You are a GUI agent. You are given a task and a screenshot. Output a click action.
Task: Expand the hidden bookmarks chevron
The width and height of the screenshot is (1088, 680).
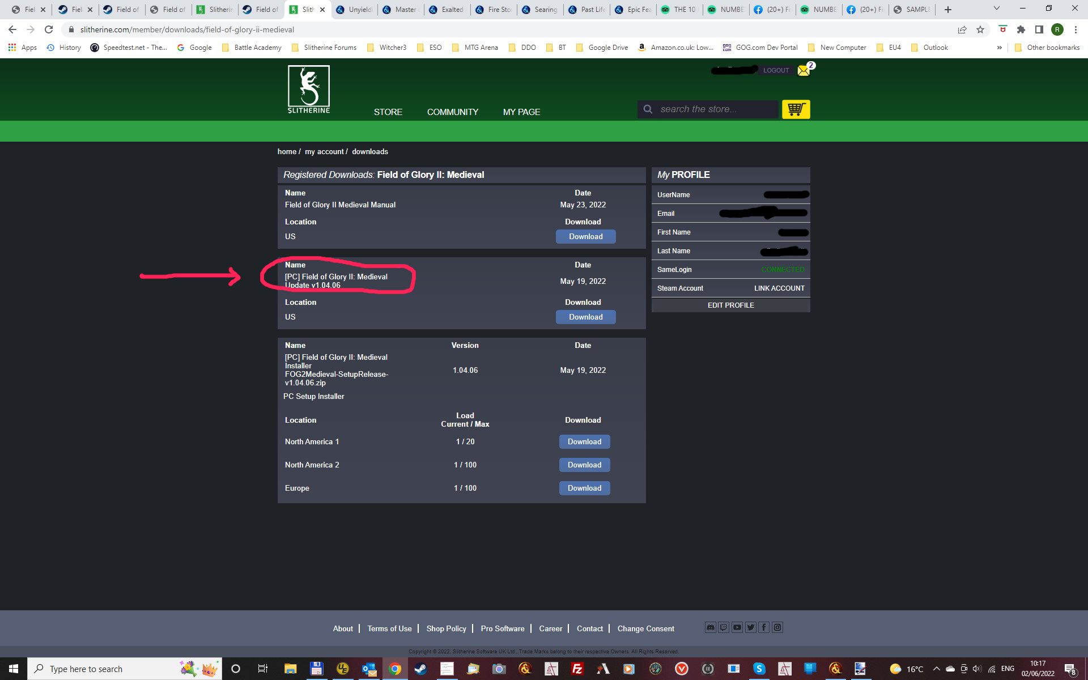click(x=999, y=48)
